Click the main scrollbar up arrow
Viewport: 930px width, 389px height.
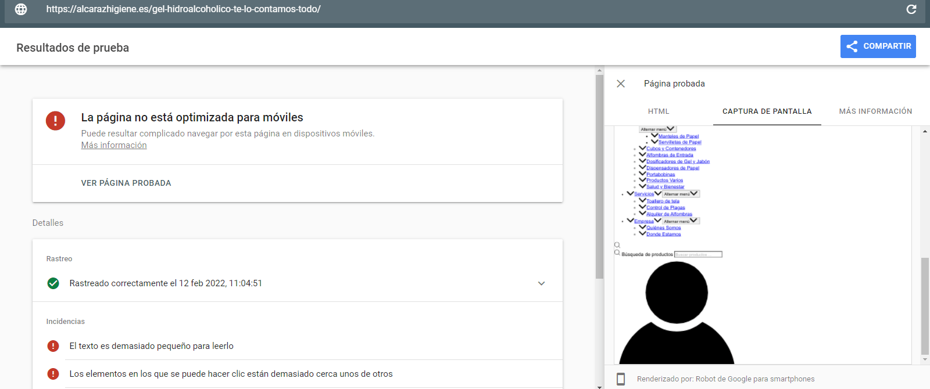[x=600, y=70]
